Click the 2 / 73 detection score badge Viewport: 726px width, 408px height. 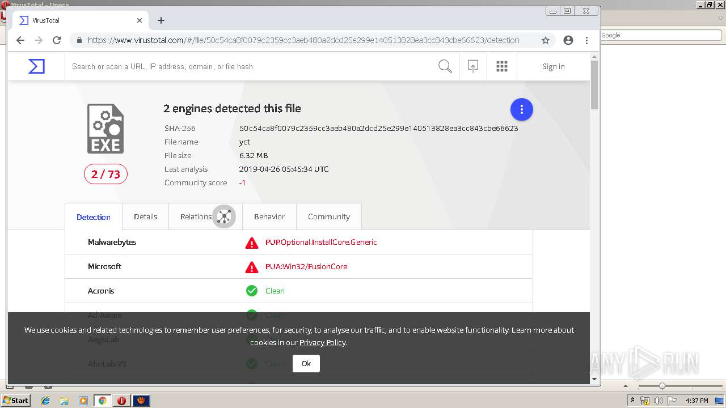pos(105,174)
